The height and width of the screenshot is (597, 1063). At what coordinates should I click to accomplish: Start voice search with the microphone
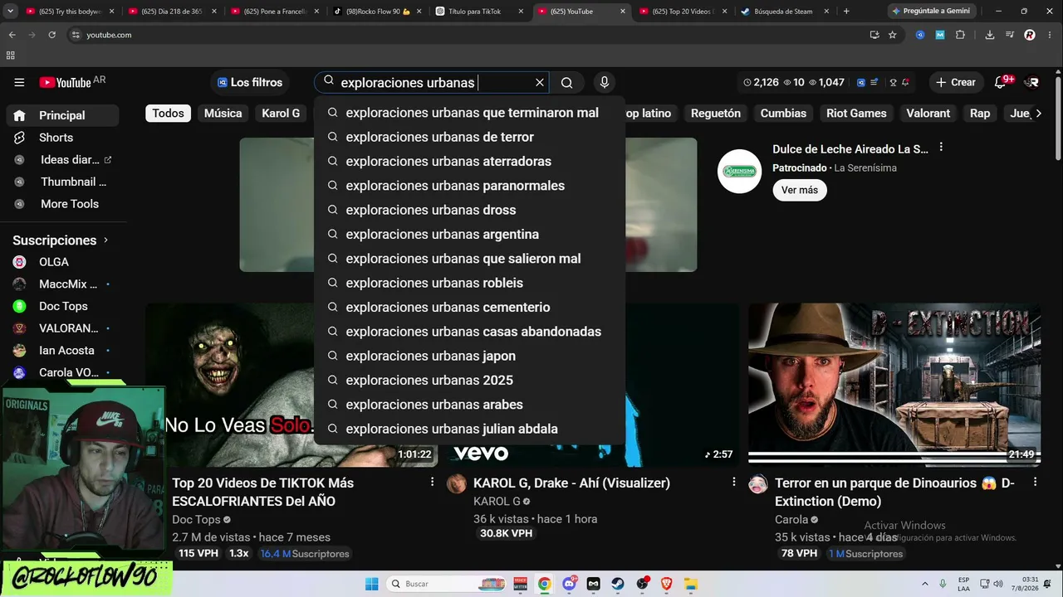point(605,82)
